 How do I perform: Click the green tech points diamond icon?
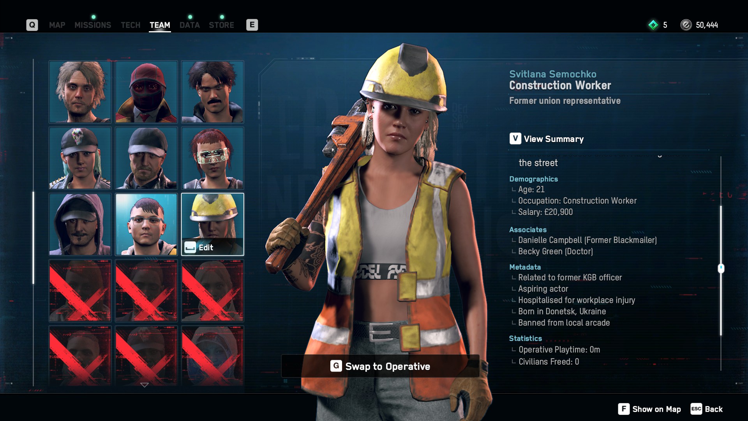pos(653,25)
